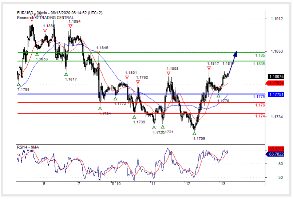Click the 1.1853 price axis label
Viewport: 293px width, 199px height.
[x=277, y=51]
